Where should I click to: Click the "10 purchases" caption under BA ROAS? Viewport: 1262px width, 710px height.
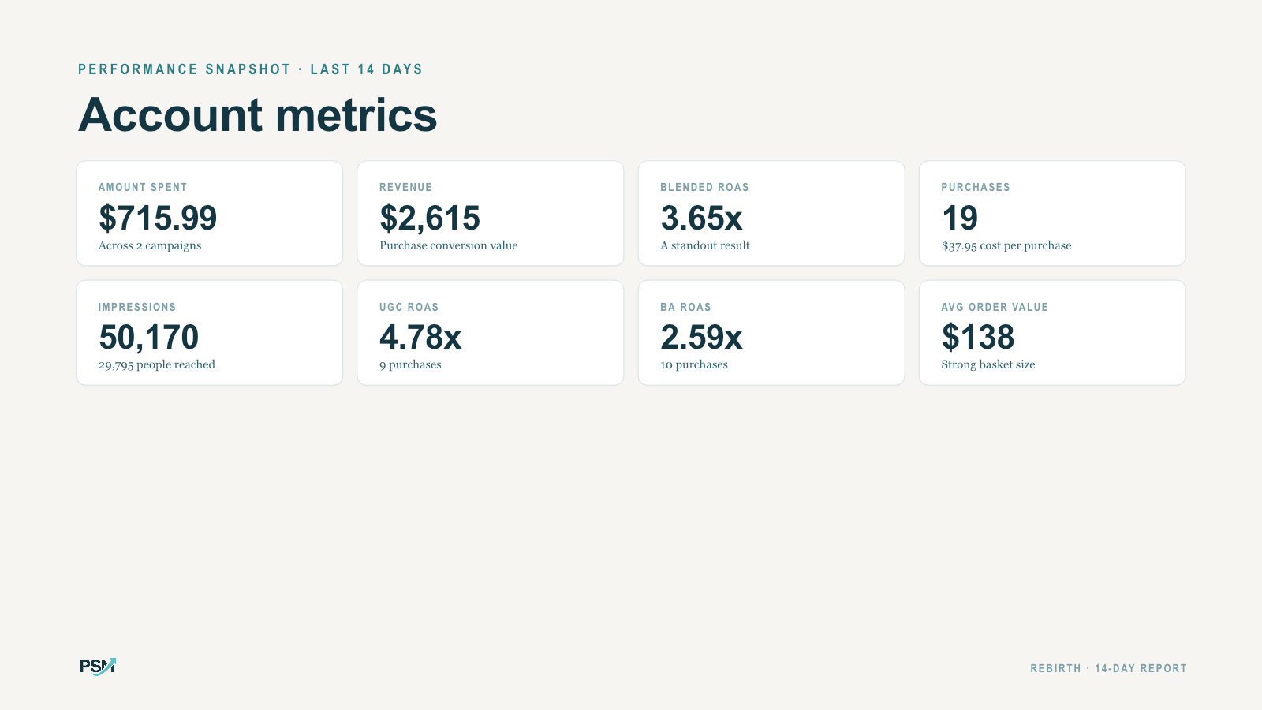pyautogui.click(x=694, y=364)
